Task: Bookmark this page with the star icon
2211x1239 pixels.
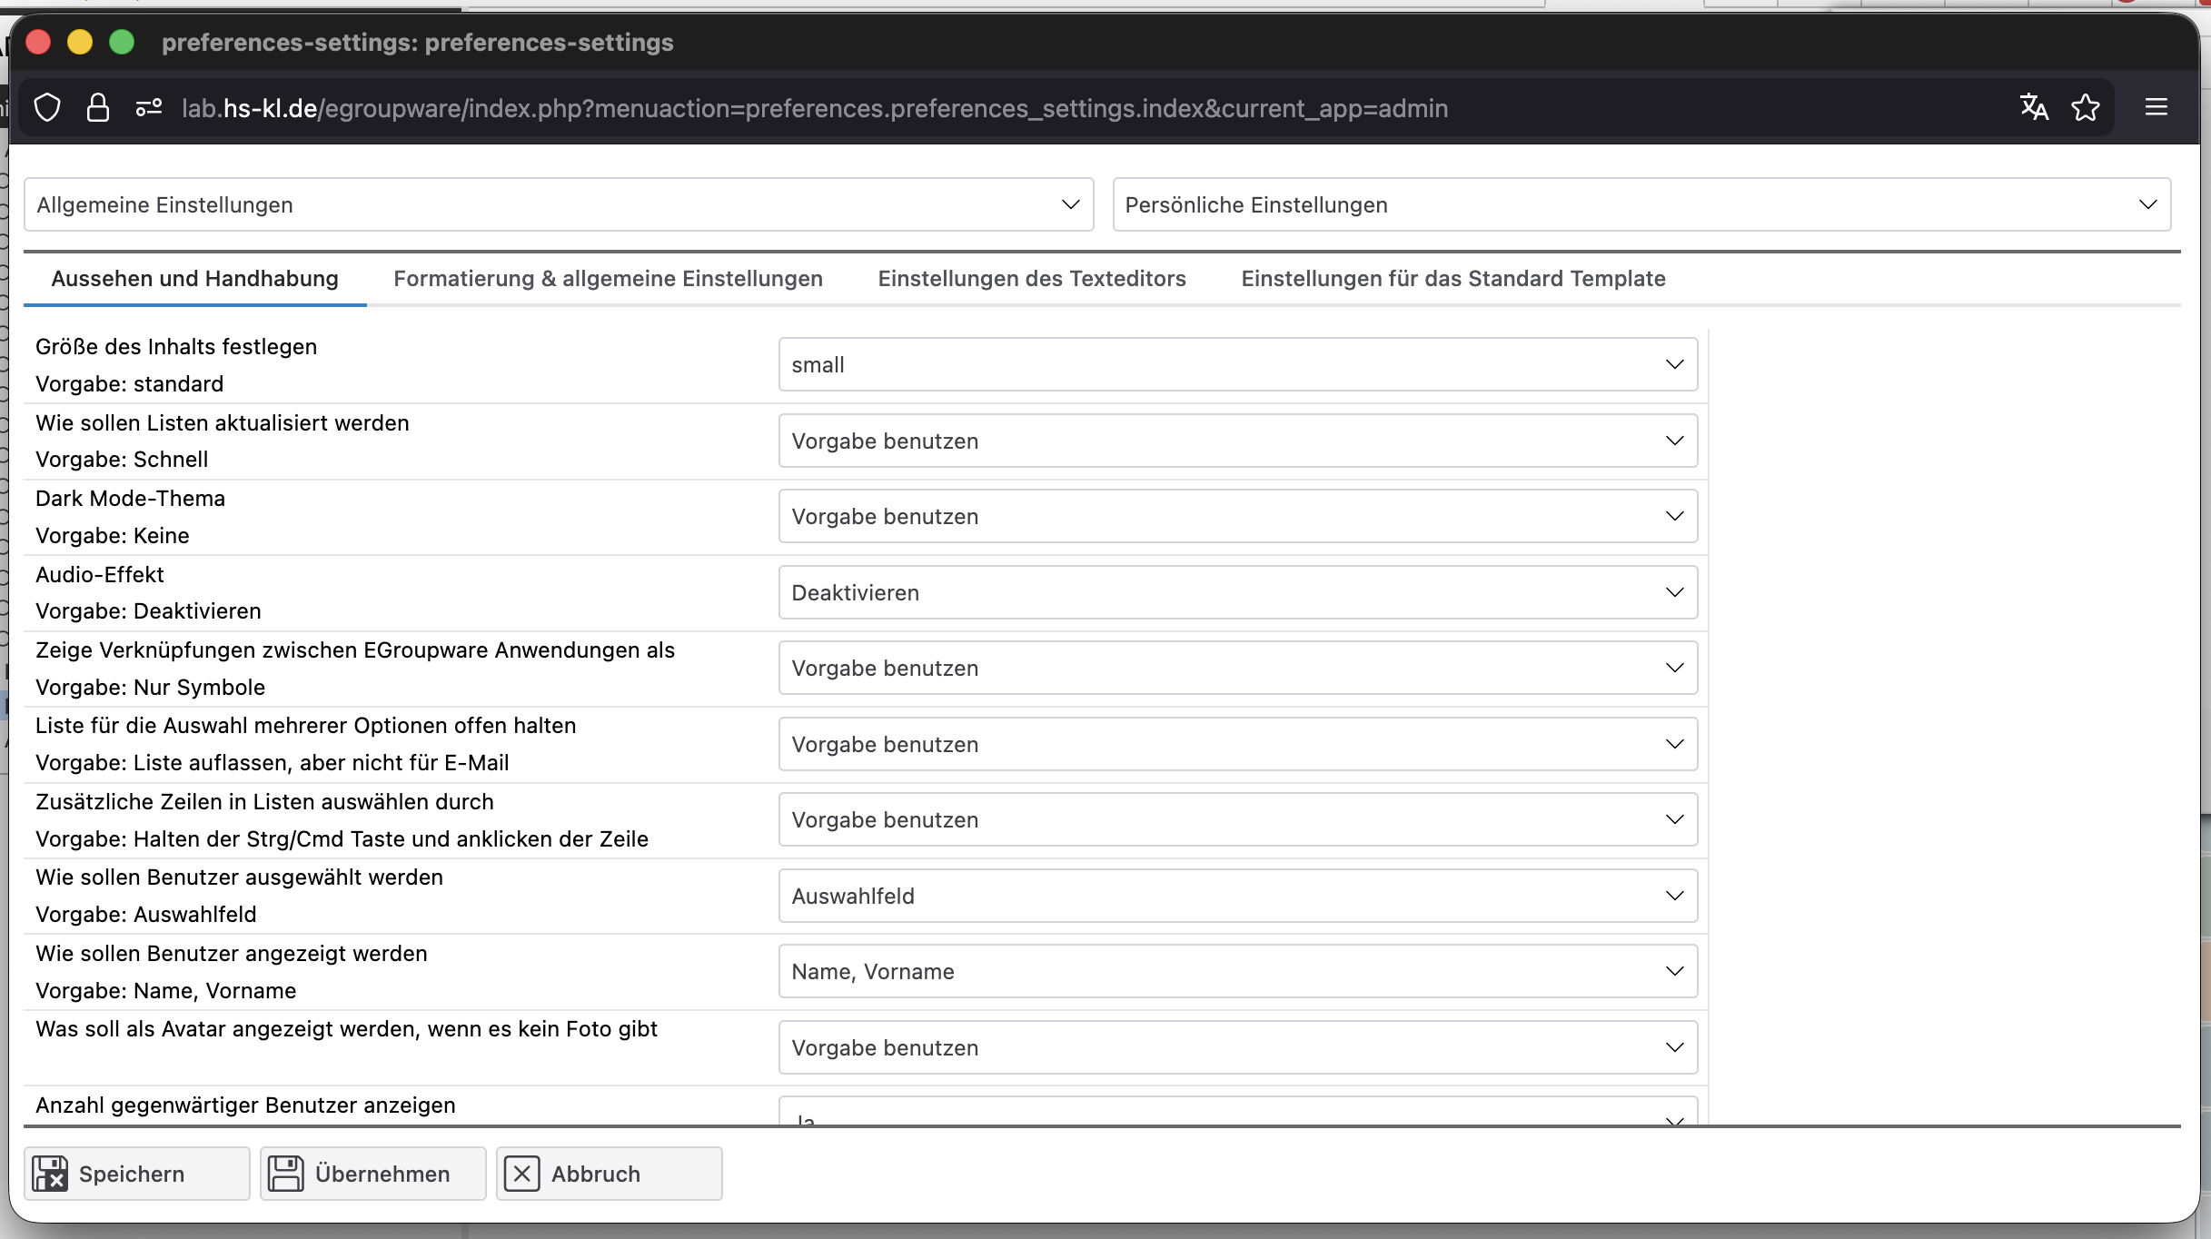Action: [x=2086, y=108]
